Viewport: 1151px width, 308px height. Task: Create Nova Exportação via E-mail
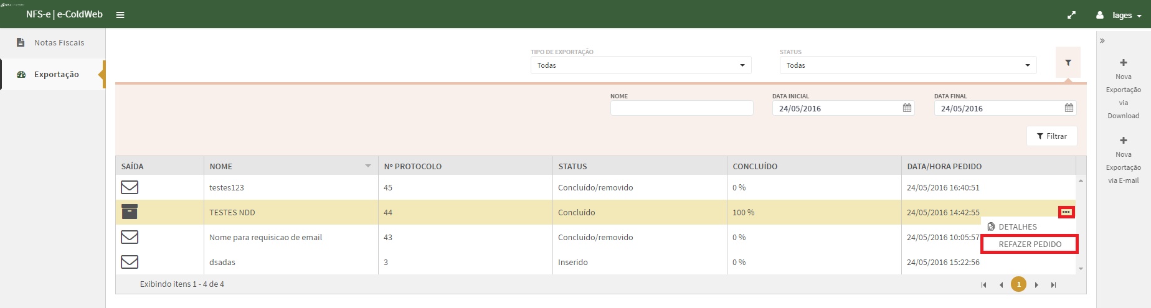(x=1124, y=161)
